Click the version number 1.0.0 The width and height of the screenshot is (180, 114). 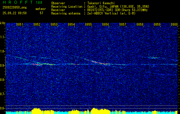39,3
